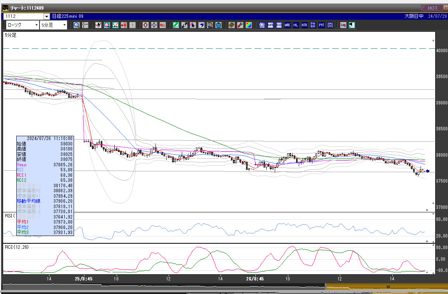
Task: Click the red ALL icon
Action: (162, 25)
